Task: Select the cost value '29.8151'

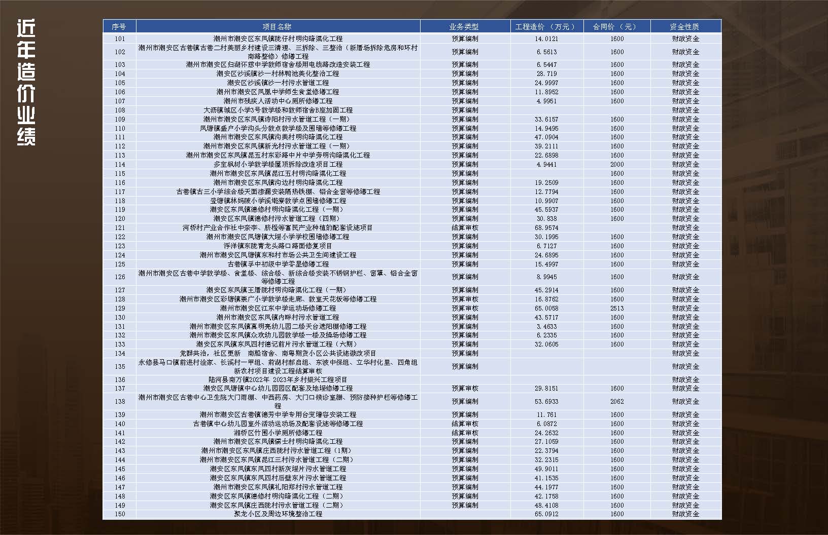Action: [x=546, y=388]
